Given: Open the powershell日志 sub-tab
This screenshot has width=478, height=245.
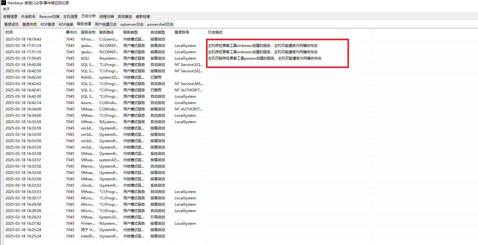Looking at the screenshot, I should click(160, 24).
